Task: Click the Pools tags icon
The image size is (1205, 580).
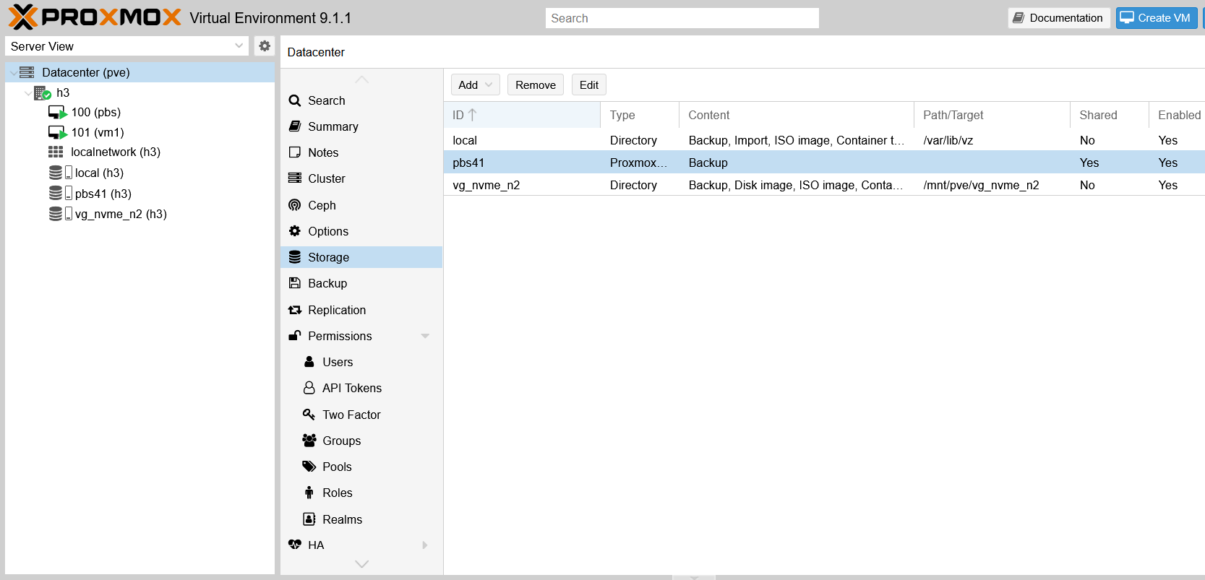Action: click(309, 467)
